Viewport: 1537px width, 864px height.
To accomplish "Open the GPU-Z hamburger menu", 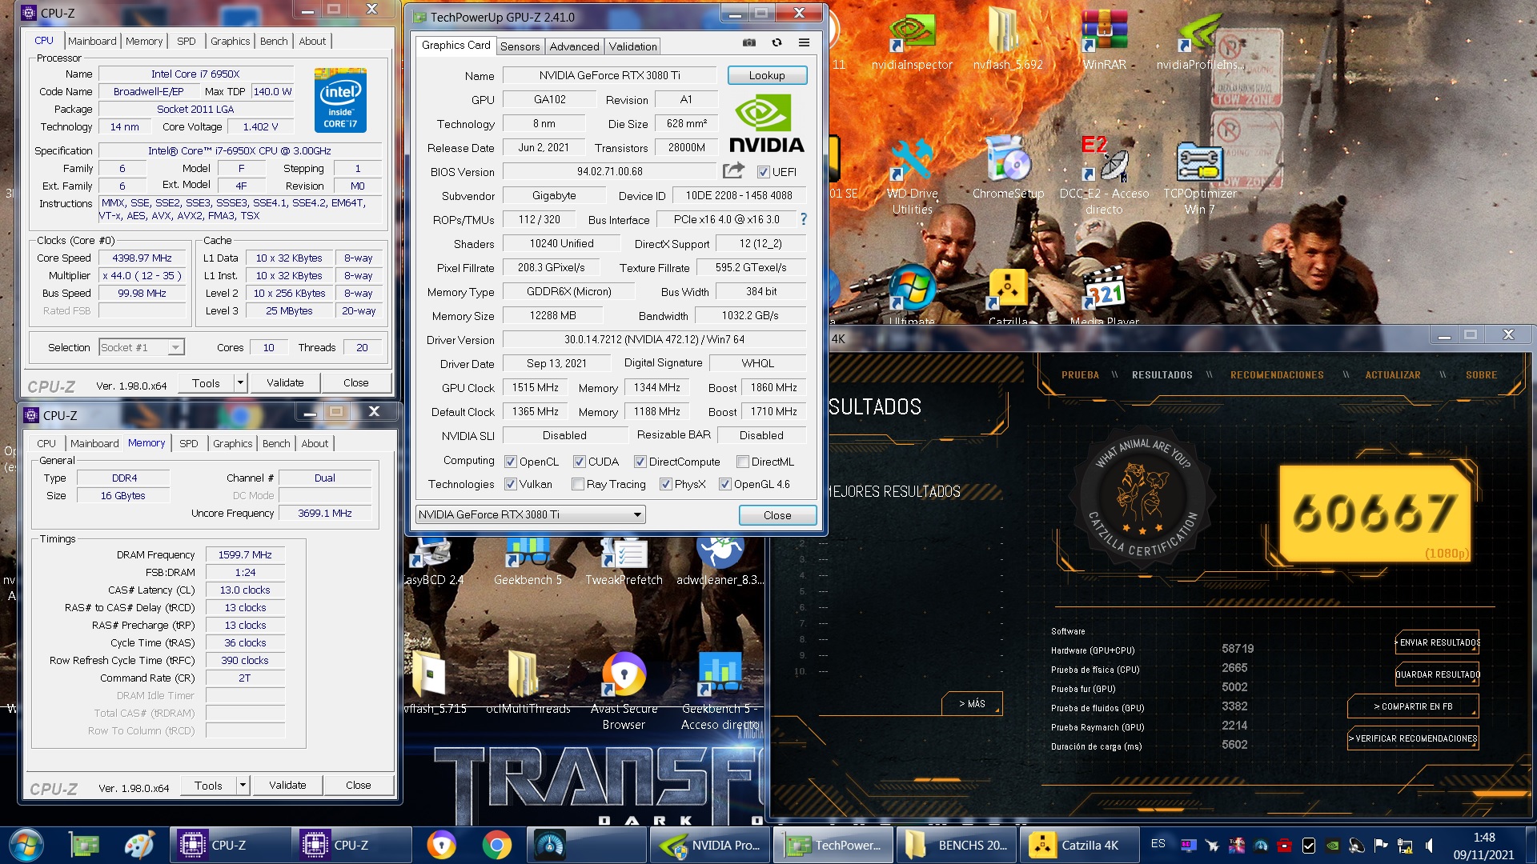I will pos(804,42).
